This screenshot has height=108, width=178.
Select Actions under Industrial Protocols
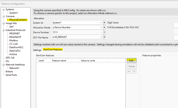click(x=13, y=54)
